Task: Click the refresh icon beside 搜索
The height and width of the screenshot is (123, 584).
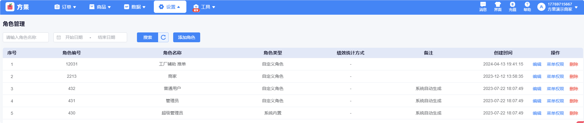Action: coord(163,37)
